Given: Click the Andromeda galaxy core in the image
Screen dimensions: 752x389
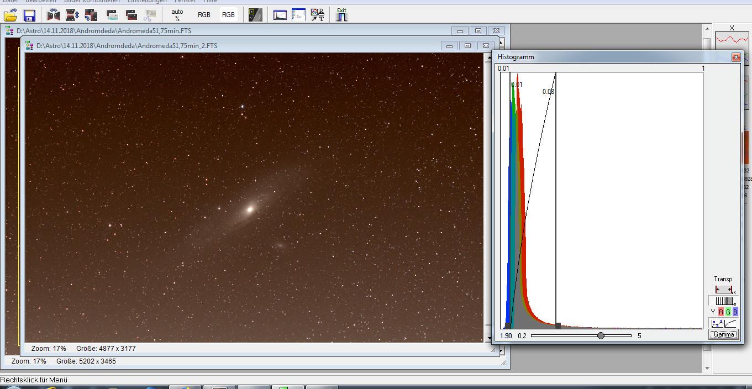Looking at the screenshot, I should (250, 209).
